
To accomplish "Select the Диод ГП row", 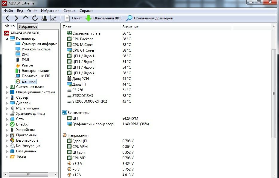I will click(x=166, y=84).
